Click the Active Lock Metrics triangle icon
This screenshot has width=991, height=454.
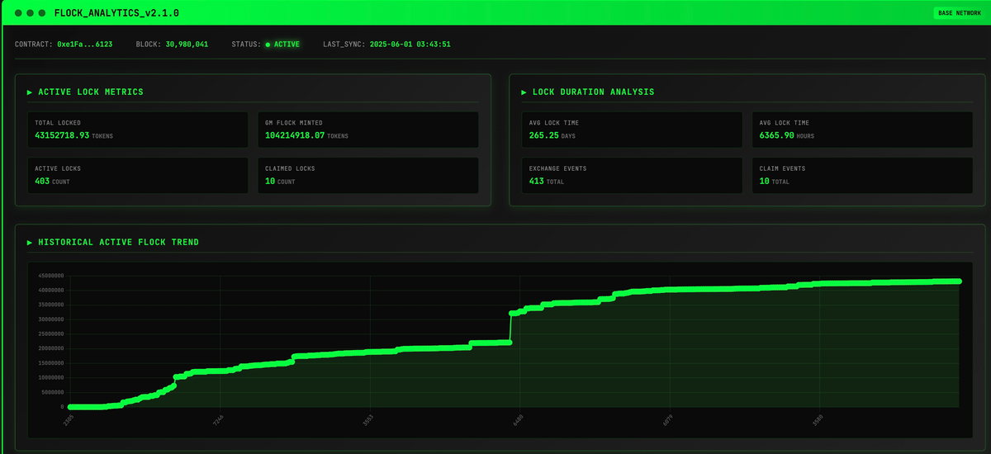click(30, 92)
